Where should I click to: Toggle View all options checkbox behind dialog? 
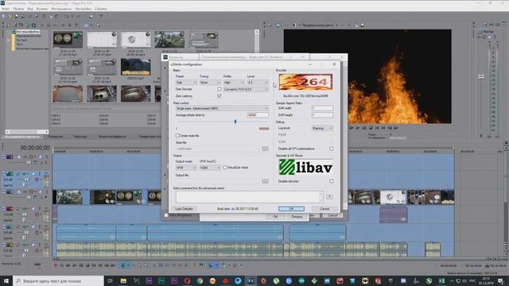(x=166, y=215)
